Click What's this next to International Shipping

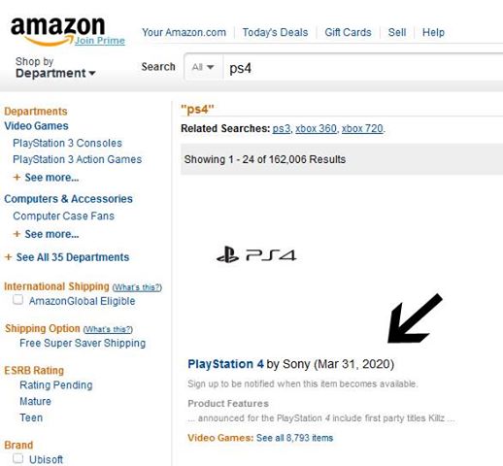tap(137, 287)
